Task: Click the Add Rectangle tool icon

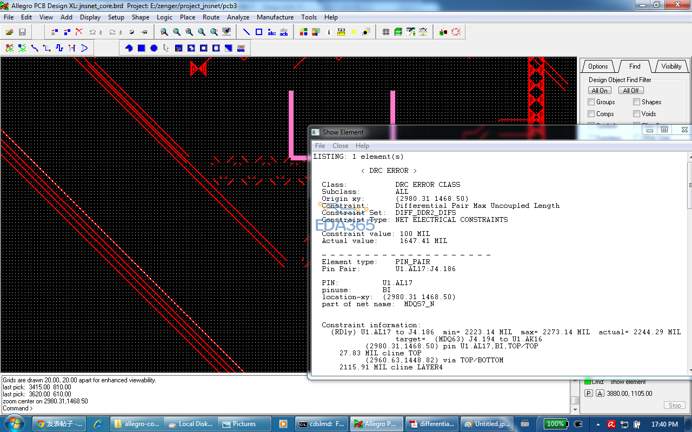Action: click(x=259, y=32)
